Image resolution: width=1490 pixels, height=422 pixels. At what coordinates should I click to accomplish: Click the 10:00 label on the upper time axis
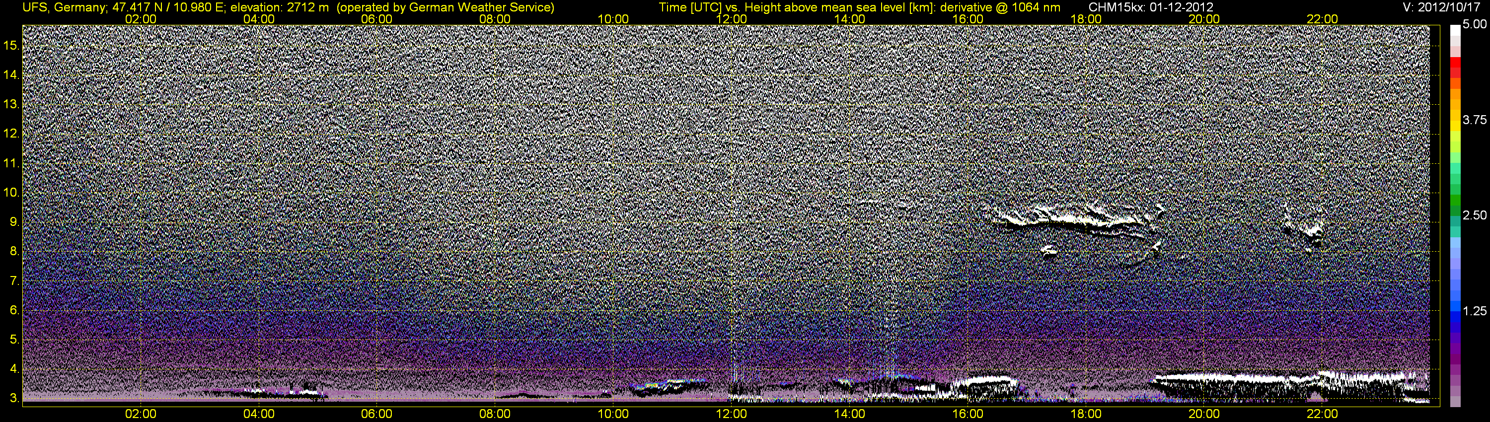[x=613, y=19]
